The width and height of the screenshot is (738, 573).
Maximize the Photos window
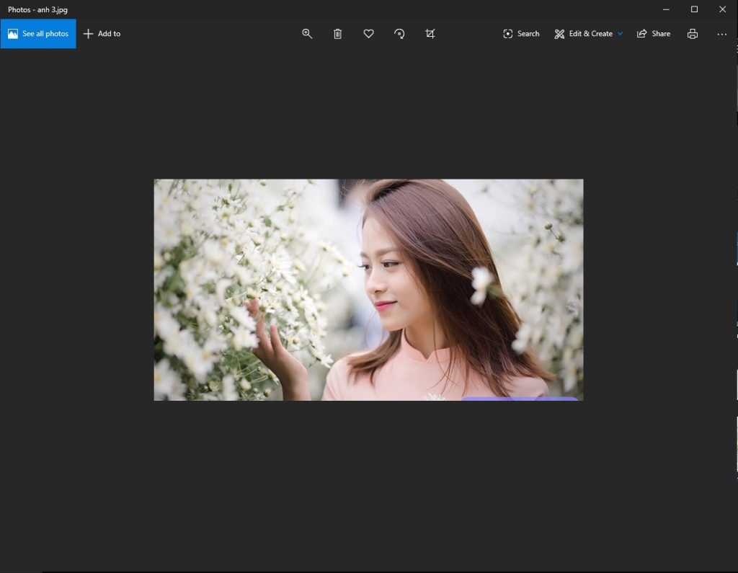coord(694,9)
